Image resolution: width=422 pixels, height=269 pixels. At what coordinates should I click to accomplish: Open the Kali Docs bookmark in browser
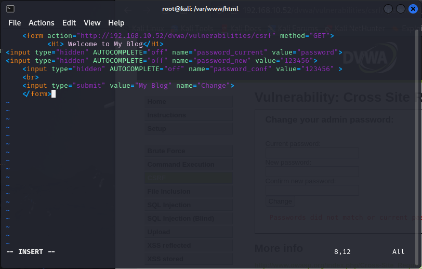click(241, 29)
